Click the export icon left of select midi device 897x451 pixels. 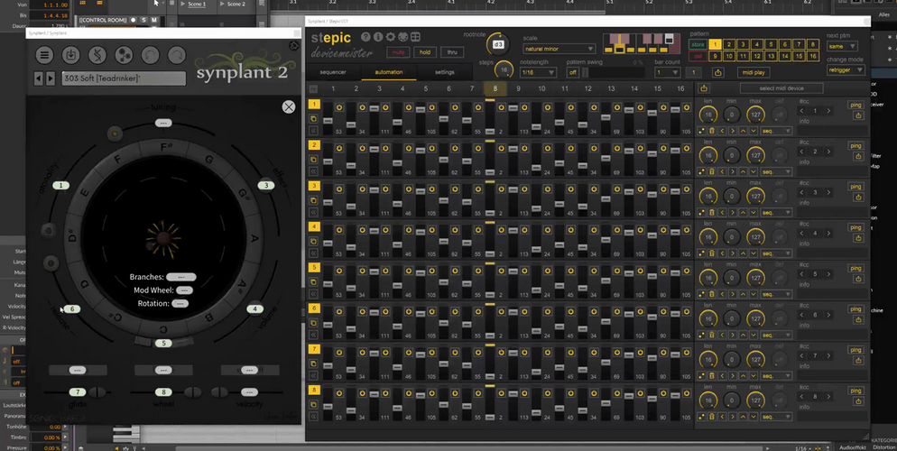coord(704,88)
